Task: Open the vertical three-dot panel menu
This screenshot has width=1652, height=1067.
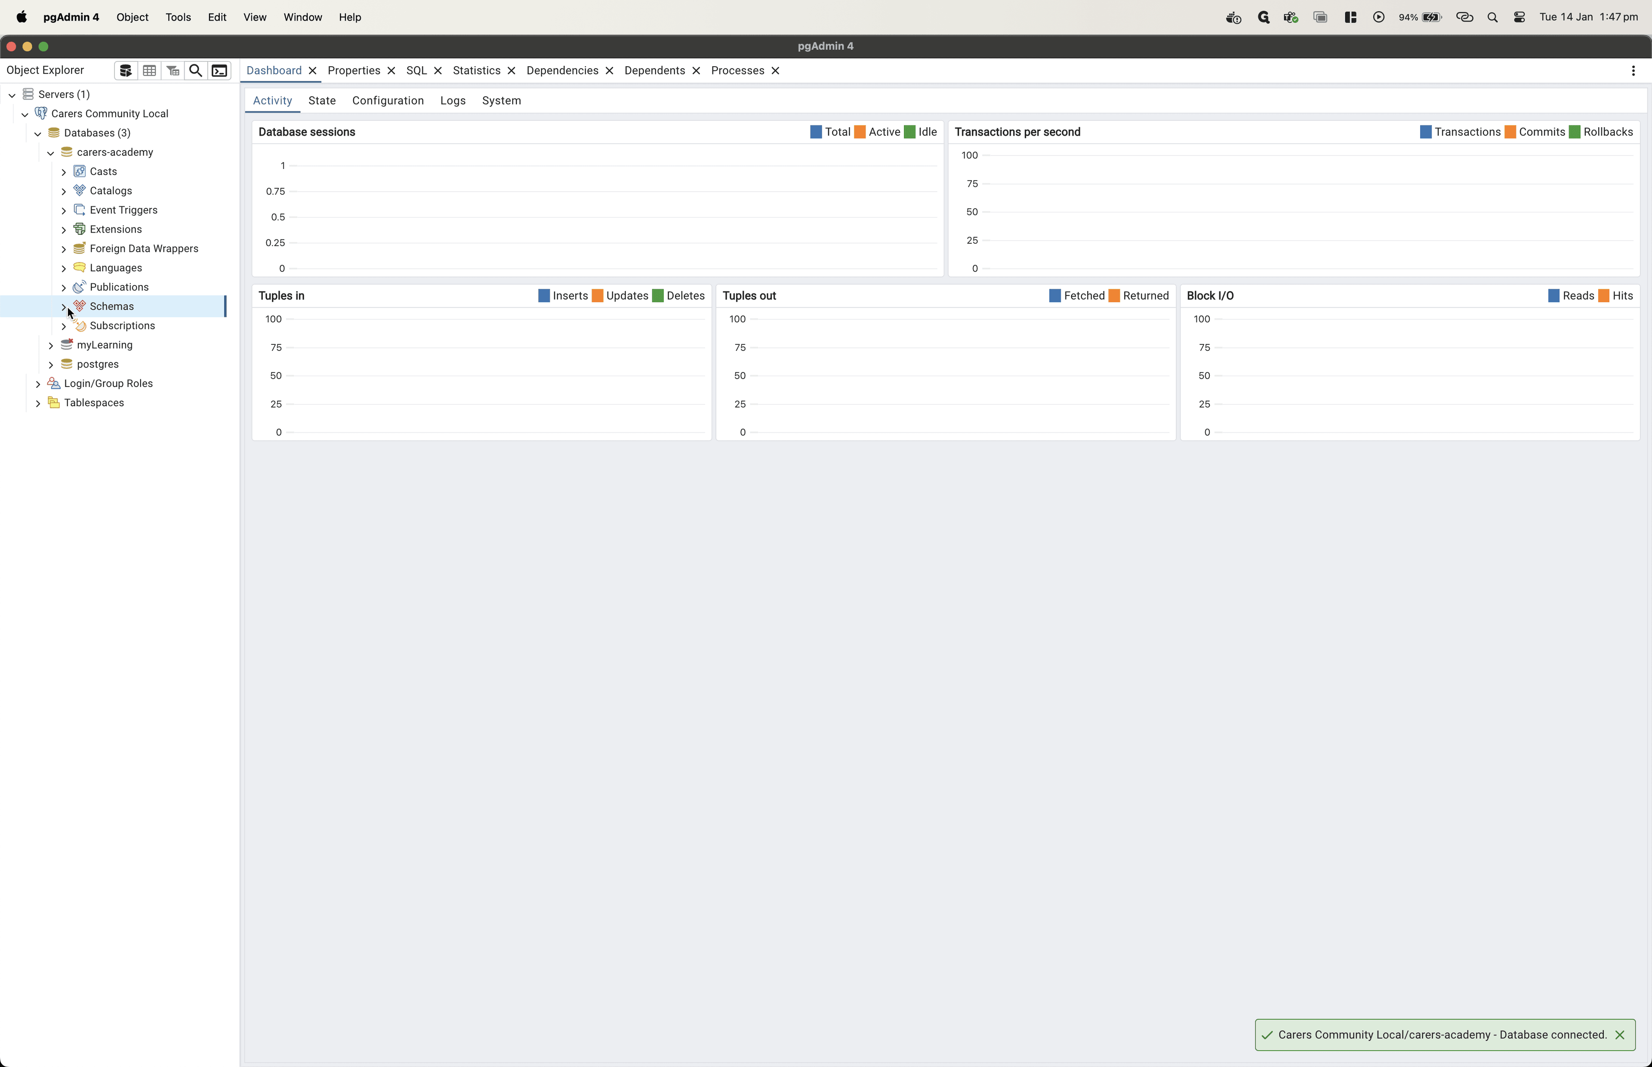Action: point(1633,71)
